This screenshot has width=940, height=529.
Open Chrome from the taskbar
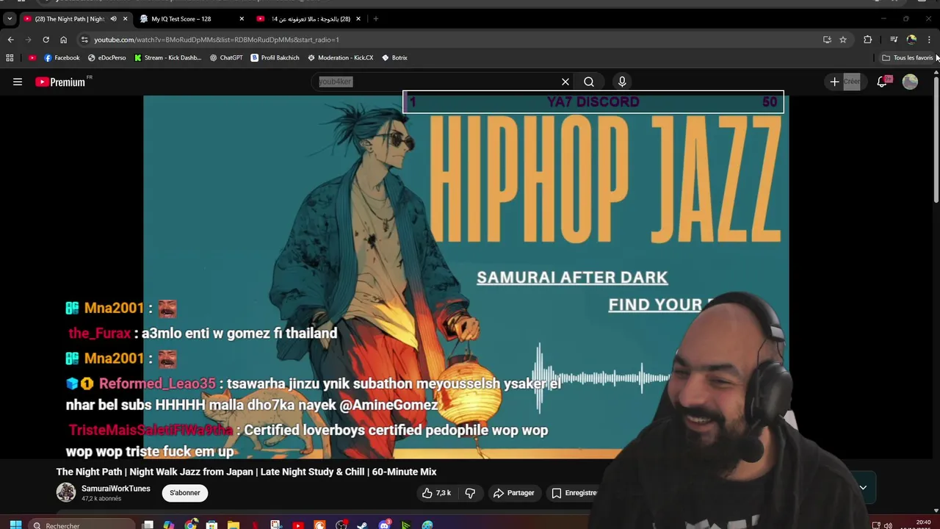[x=191, y=525]
